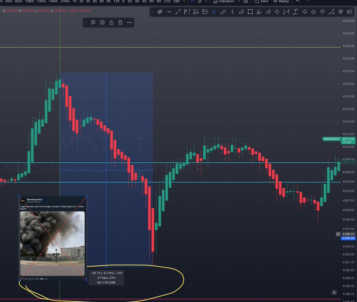Switch to 1h timeframe
The image size is (357, 302).
(x=75, y=1)
